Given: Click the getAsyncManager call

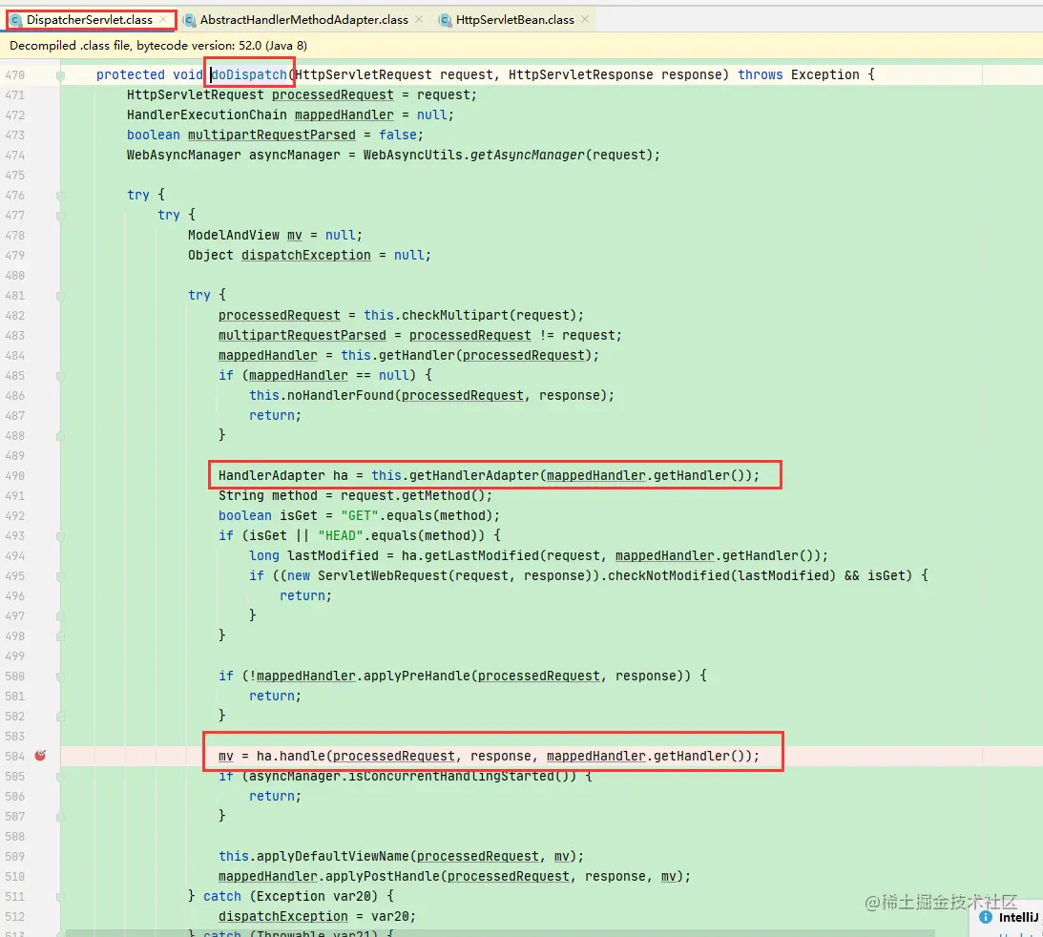Looking at the screenshot, I should click(528, 155).
